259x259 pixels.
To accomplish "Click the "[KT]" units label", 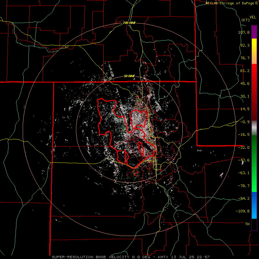I will tap(245, 20).
